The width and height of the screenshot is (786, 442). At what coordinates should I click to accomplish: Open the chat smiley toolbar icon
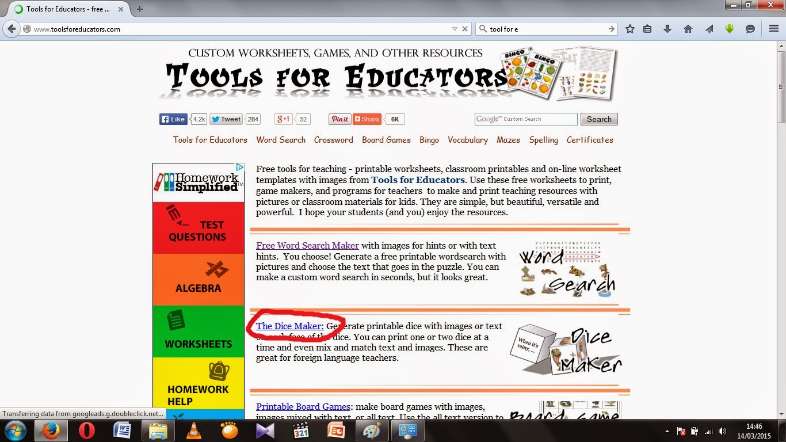coord(750,29)
